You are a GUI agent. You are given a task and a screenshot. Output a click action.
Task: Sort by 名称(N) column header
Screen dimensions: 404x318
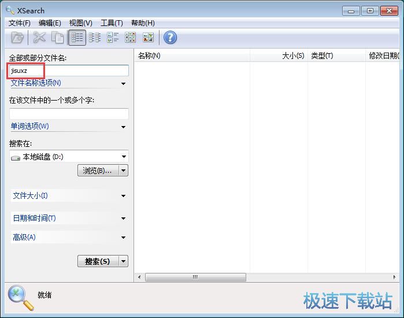point(192,56)
